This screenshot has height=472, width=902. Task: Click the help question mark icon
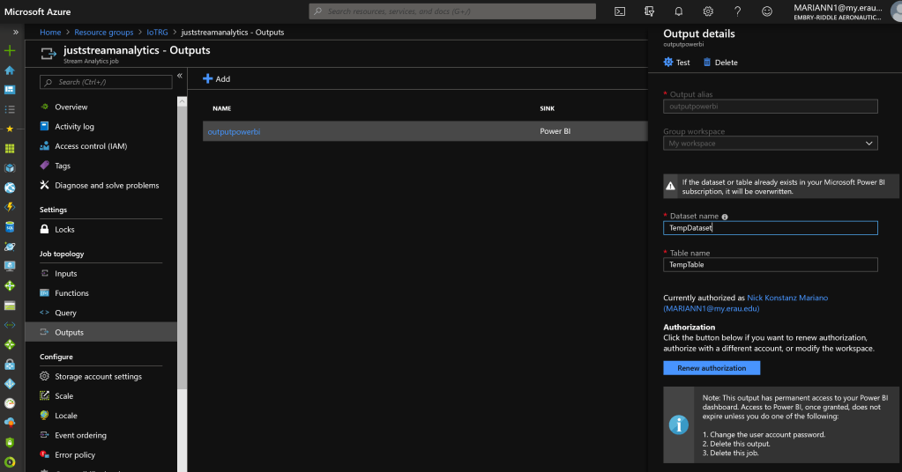tap(737, 11)
